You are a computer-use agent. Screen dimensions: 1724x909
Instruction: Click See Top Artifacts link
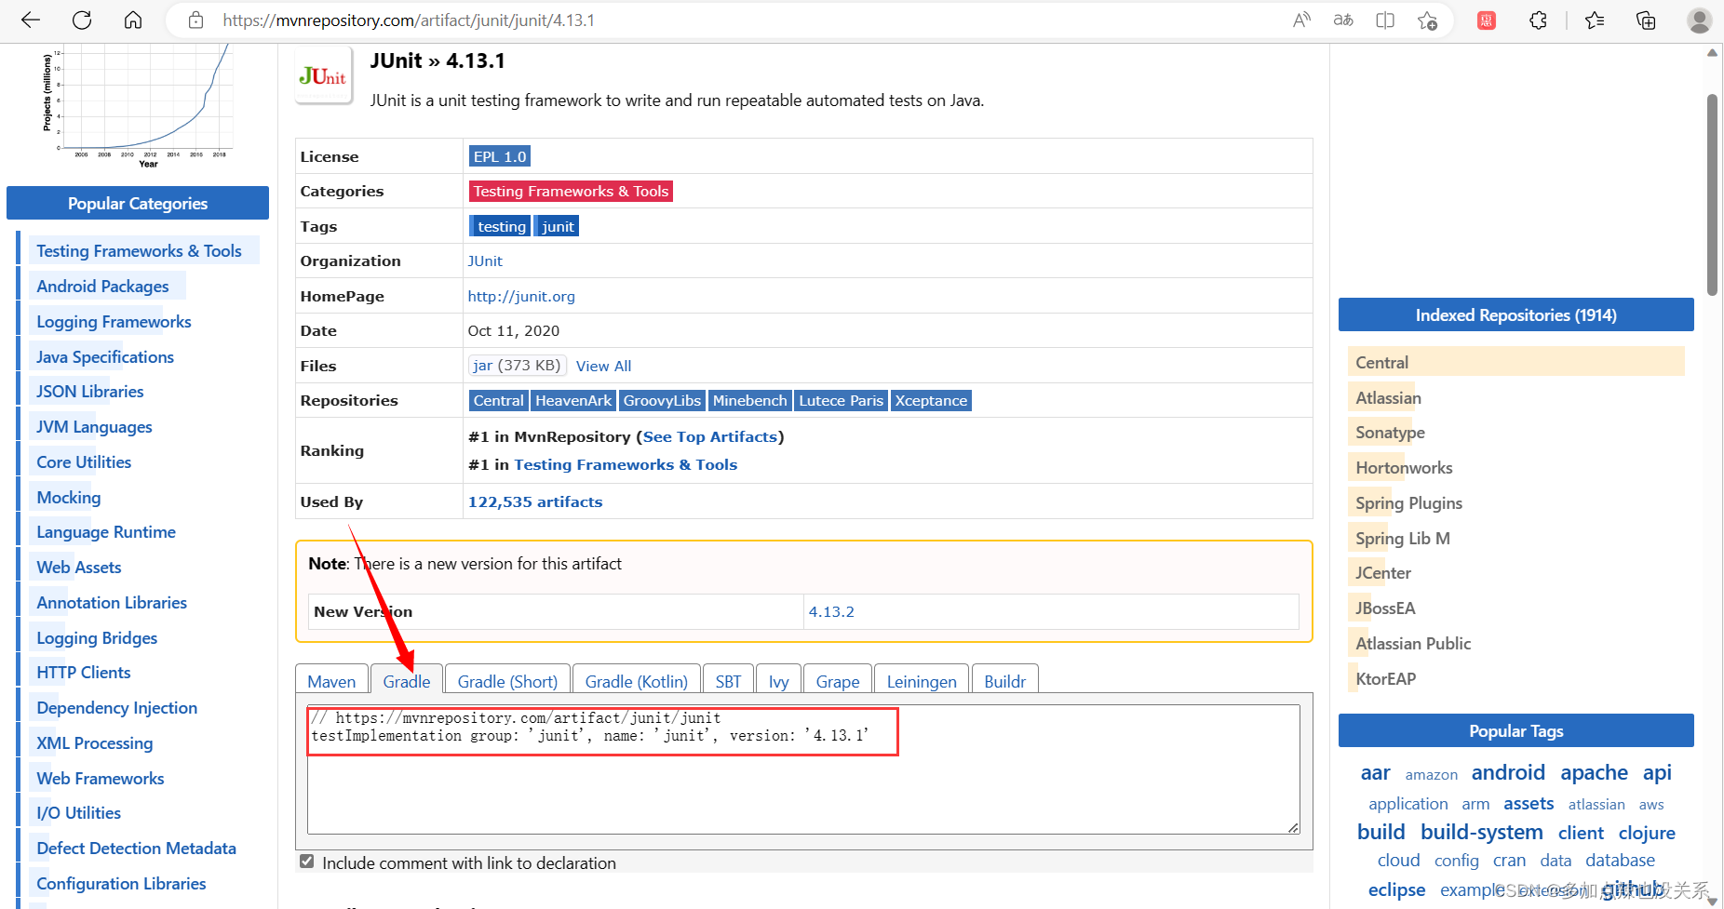tap(710, 436)
